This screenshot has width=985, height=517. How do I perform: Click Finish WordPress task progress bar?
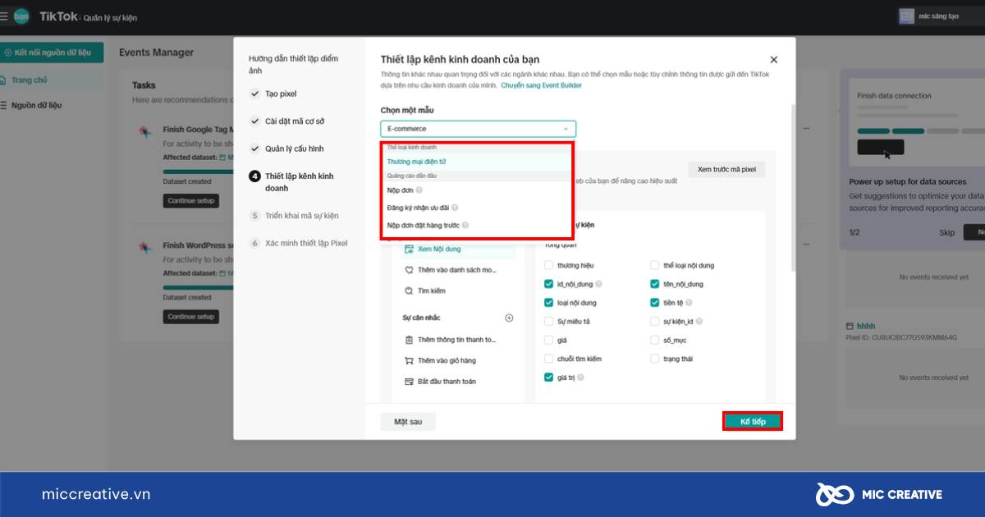tap(198, 287)
